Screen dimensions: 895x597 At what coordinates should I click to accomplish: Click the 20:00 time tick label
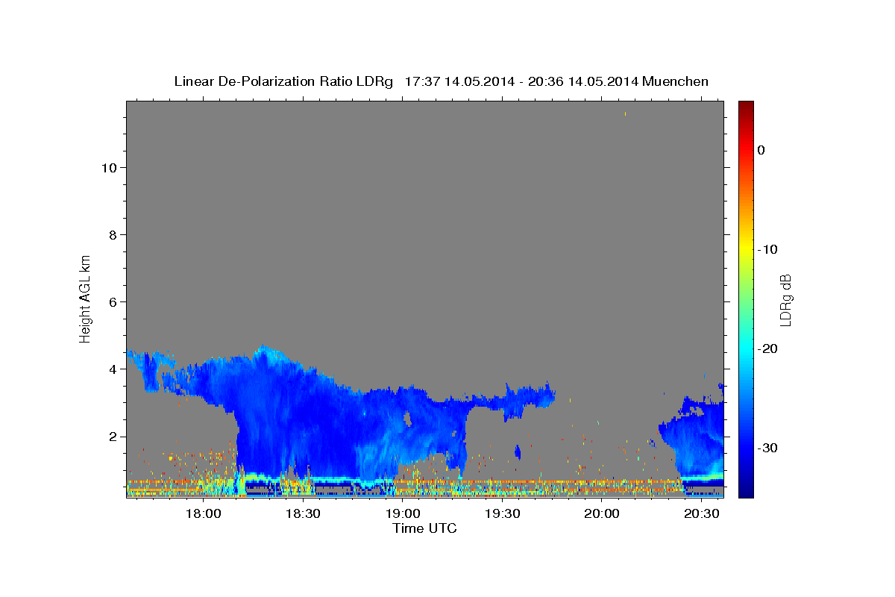point(602,514)
